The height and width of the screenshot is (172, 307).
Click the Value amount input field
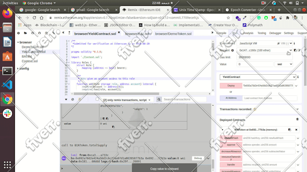(x=255, y=64)
